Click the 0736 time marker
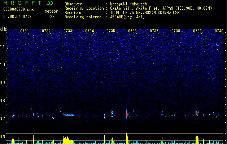This screenshot has height=144, width=227. click(x=132, y=31)
